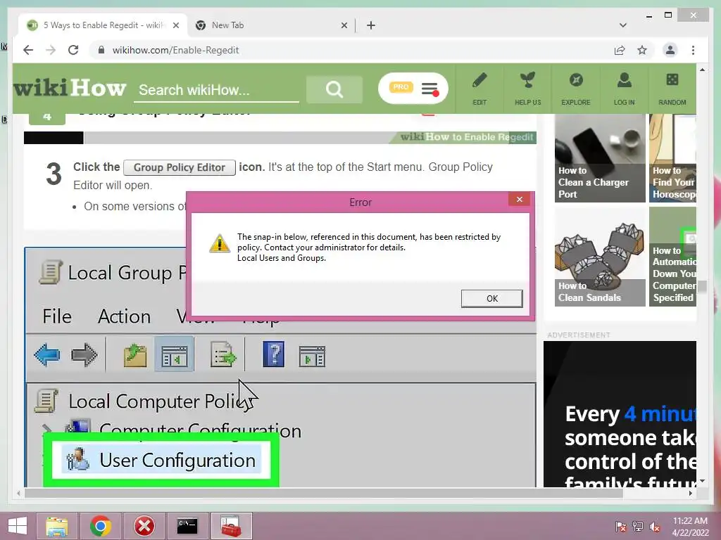Open the Windows Start button
Viewport: 721px width, 540px height.
(x=17, y=526)
